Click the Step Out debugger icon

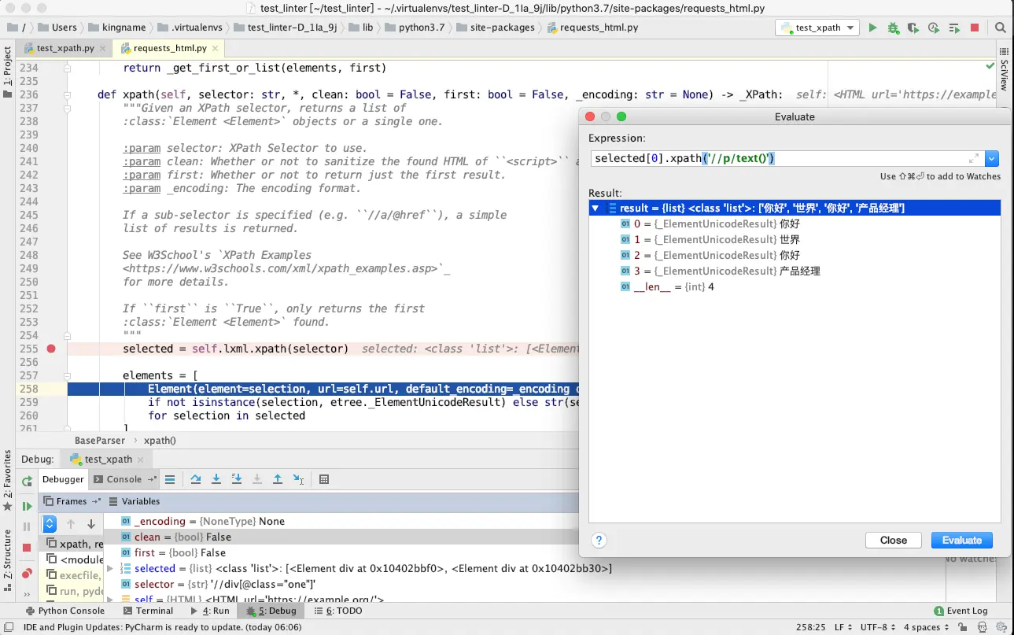click(x=278, y=479)
